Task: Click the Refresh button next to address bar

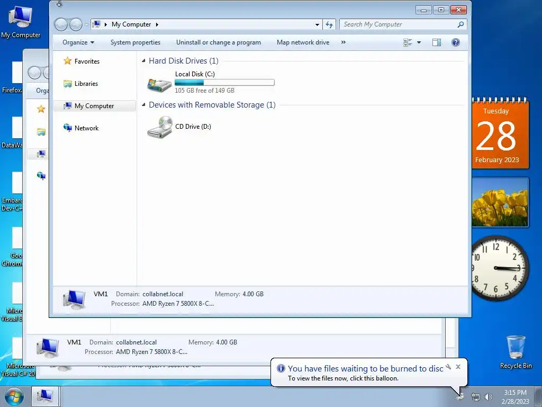Action: click(x=329, y=24)
